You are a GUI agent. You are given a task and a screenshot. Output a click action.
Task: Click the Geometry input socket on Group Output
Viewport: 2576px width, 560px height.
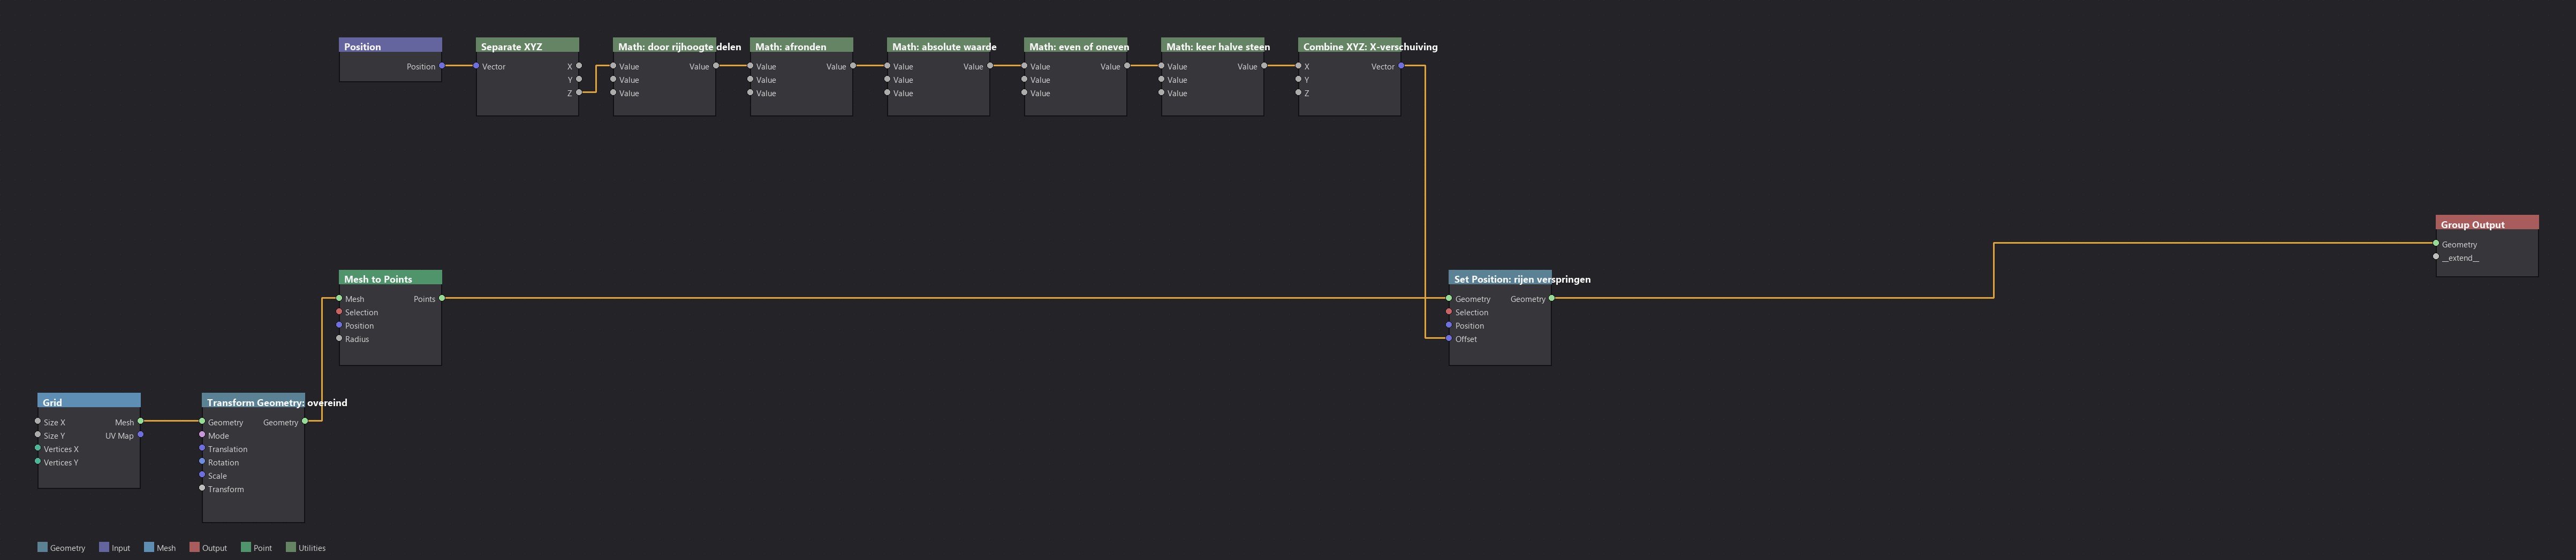click(x=2436, y=244)
